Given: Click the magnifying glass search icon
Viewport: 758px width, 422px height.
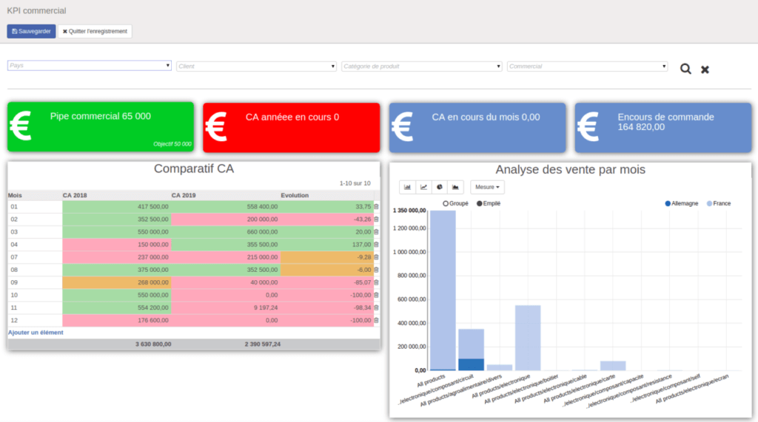Looking at the screenshot, I should pyautogui.click(x=685, y=69).
